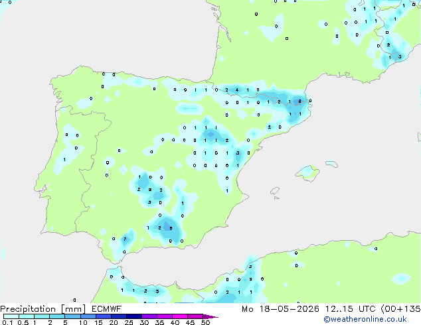Click the '45' legend scale number
This screenshot has height=325, width=421.
point(190,322)
